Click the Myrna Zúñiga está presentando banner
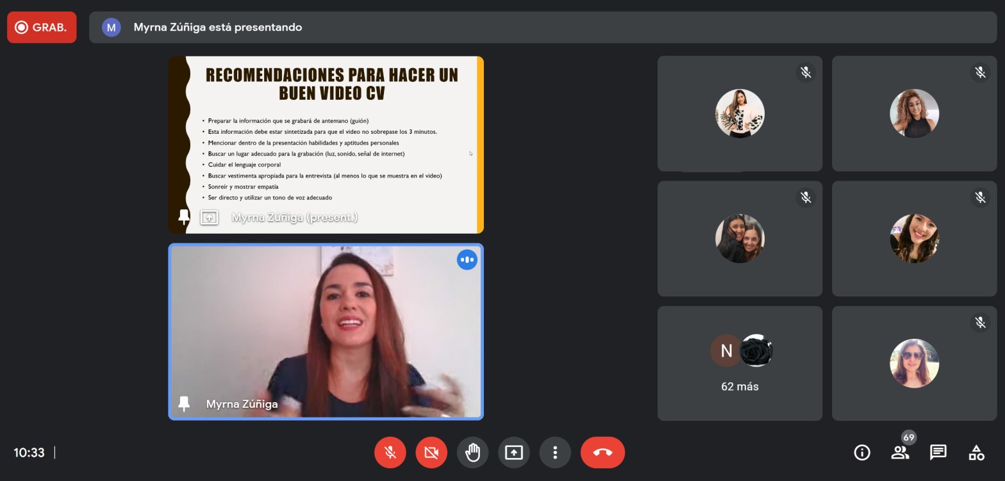 click(x=542, y=28)
